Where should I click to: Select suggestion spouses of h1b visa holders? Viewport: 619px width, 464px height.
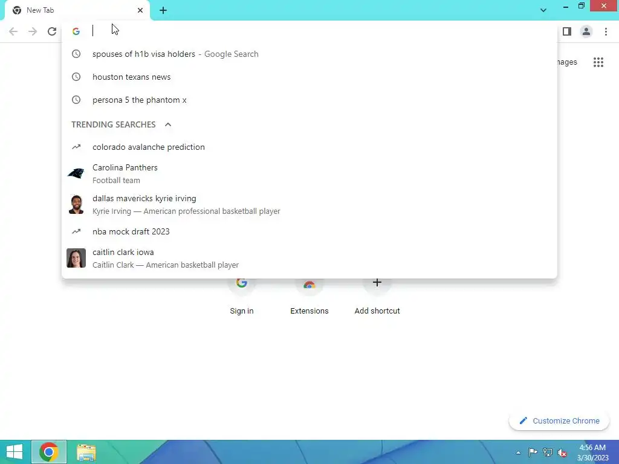[309, 54]
